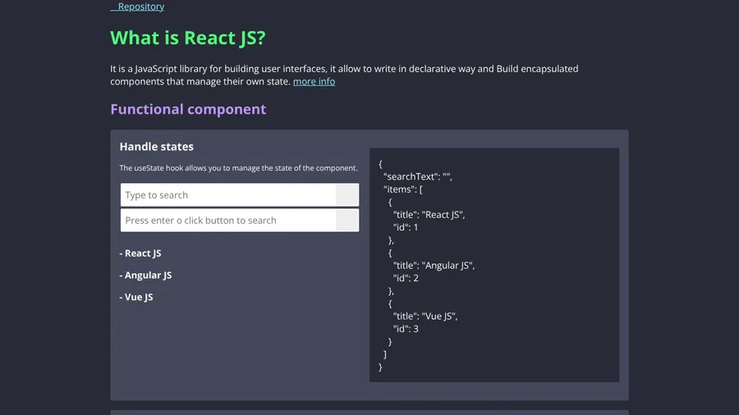Select the 'Vue JS' list item
This screenshot has width=739, height=415.
pos(136,297)
